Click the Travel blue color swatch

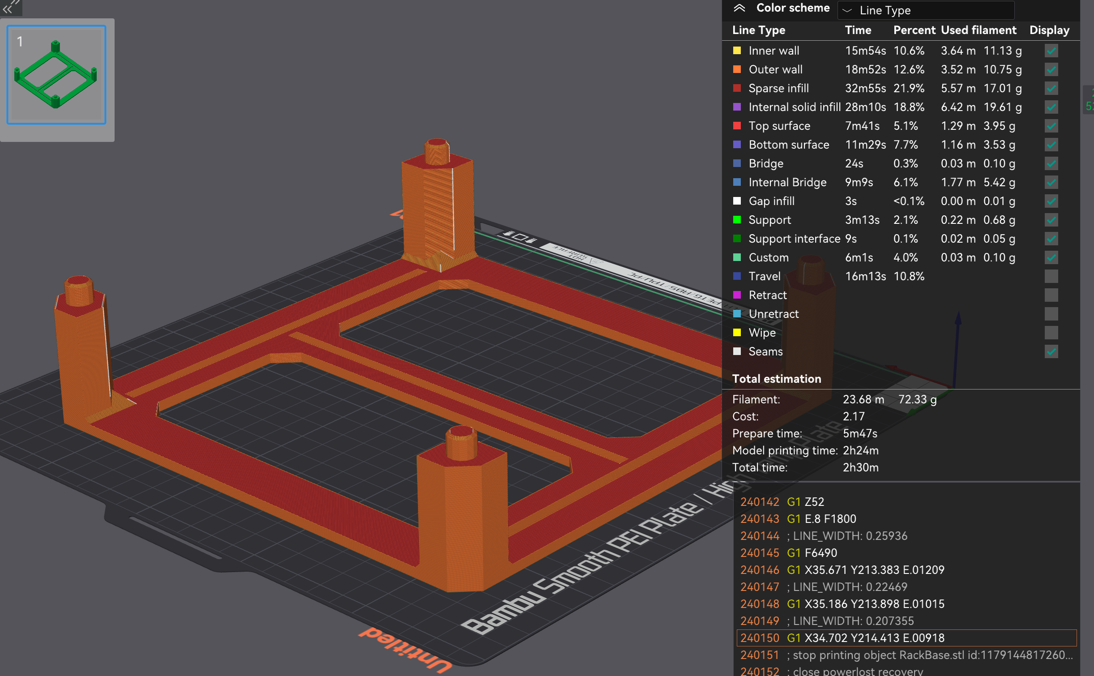coord(737,276)
